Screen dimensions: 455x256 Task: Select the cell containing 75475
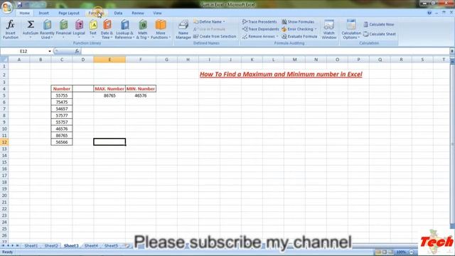(62, 102)
